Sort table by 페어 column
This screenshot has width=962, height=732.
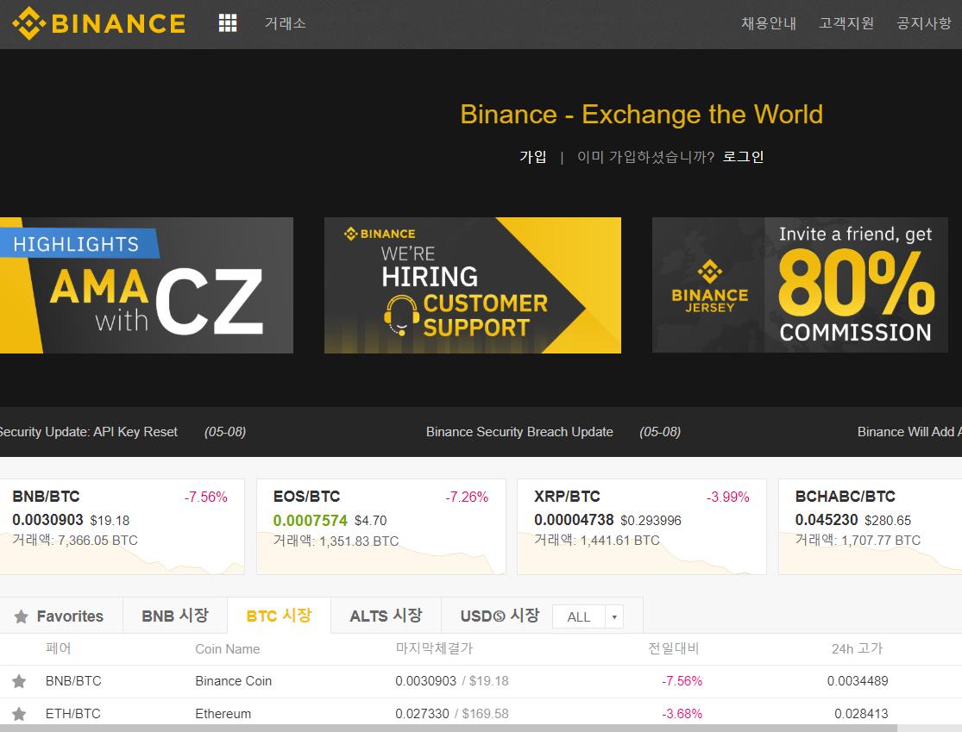59,648
